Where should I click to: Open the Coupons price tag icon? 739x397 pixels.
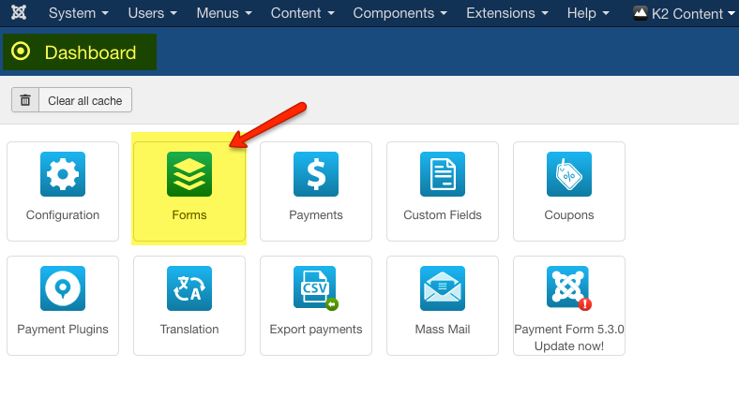tap(569, 174)
